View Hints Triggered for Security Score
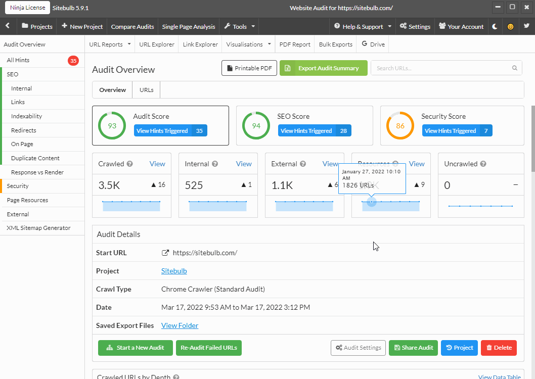 457,130
